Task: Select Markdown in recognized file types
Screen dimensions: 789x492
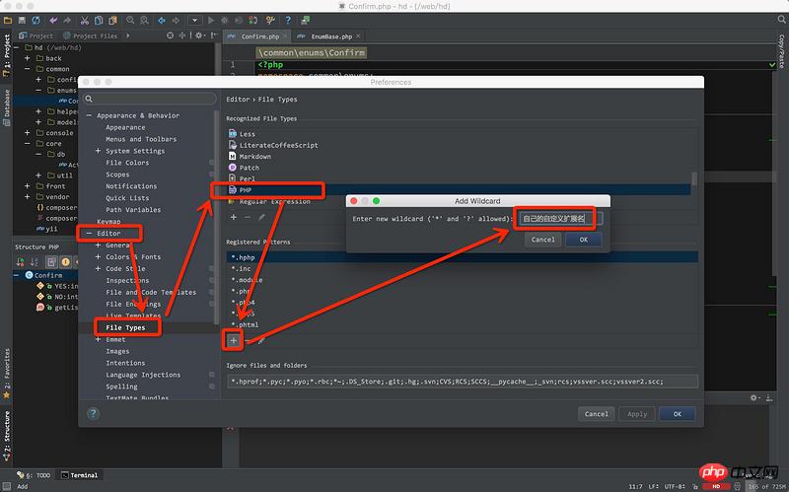Action: 255,157
